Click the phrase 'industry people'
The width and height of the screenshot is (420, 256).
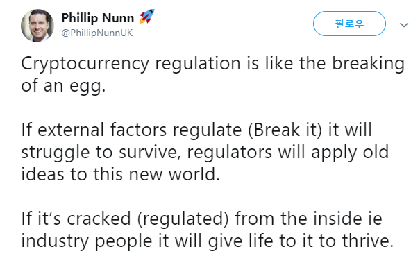(87, 241)
